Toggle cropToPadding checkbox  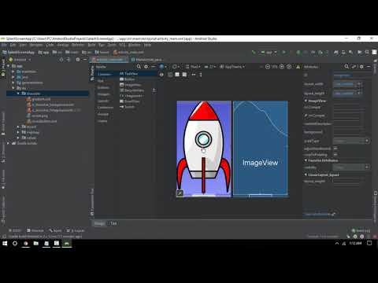coord(335,154)
